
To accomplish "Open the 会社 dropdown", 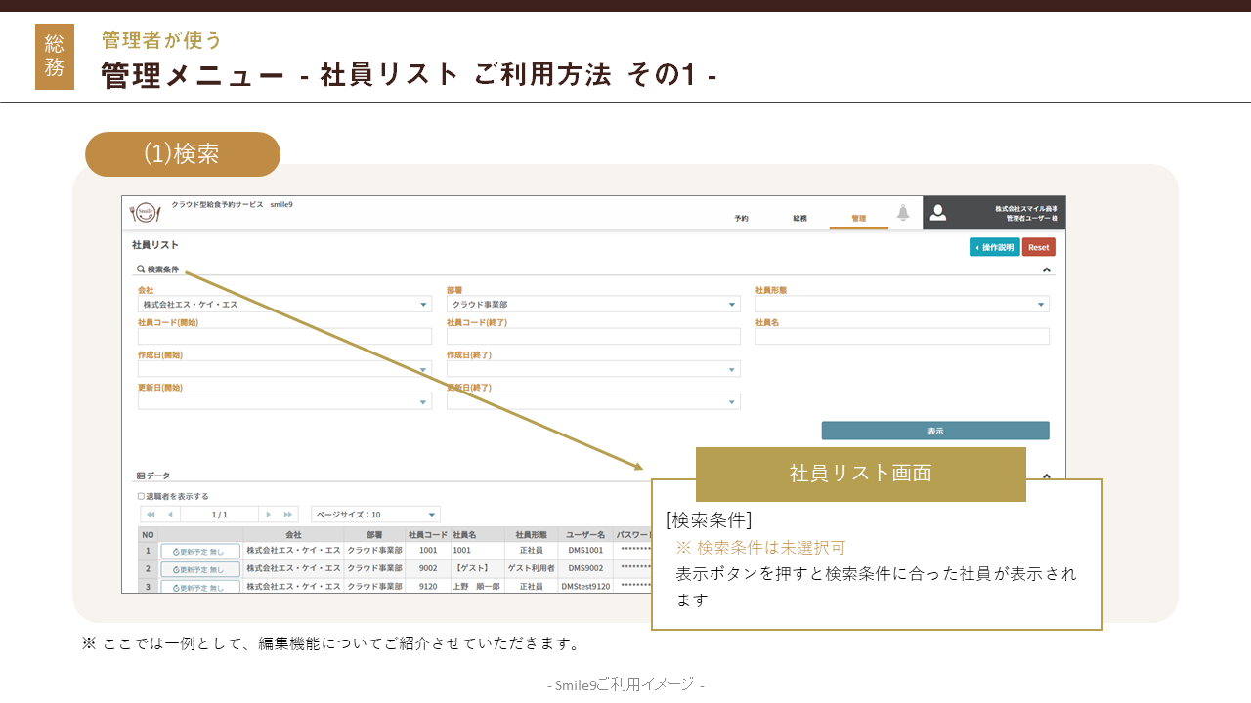I will (x=284, y=305).
